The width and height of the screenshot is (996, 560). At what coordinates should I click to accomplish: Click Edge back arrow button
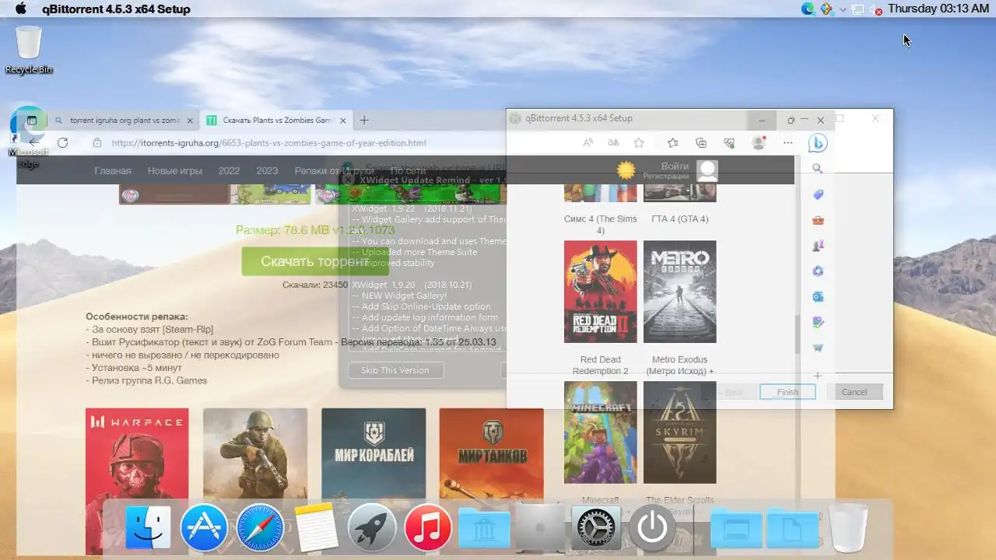33,142
